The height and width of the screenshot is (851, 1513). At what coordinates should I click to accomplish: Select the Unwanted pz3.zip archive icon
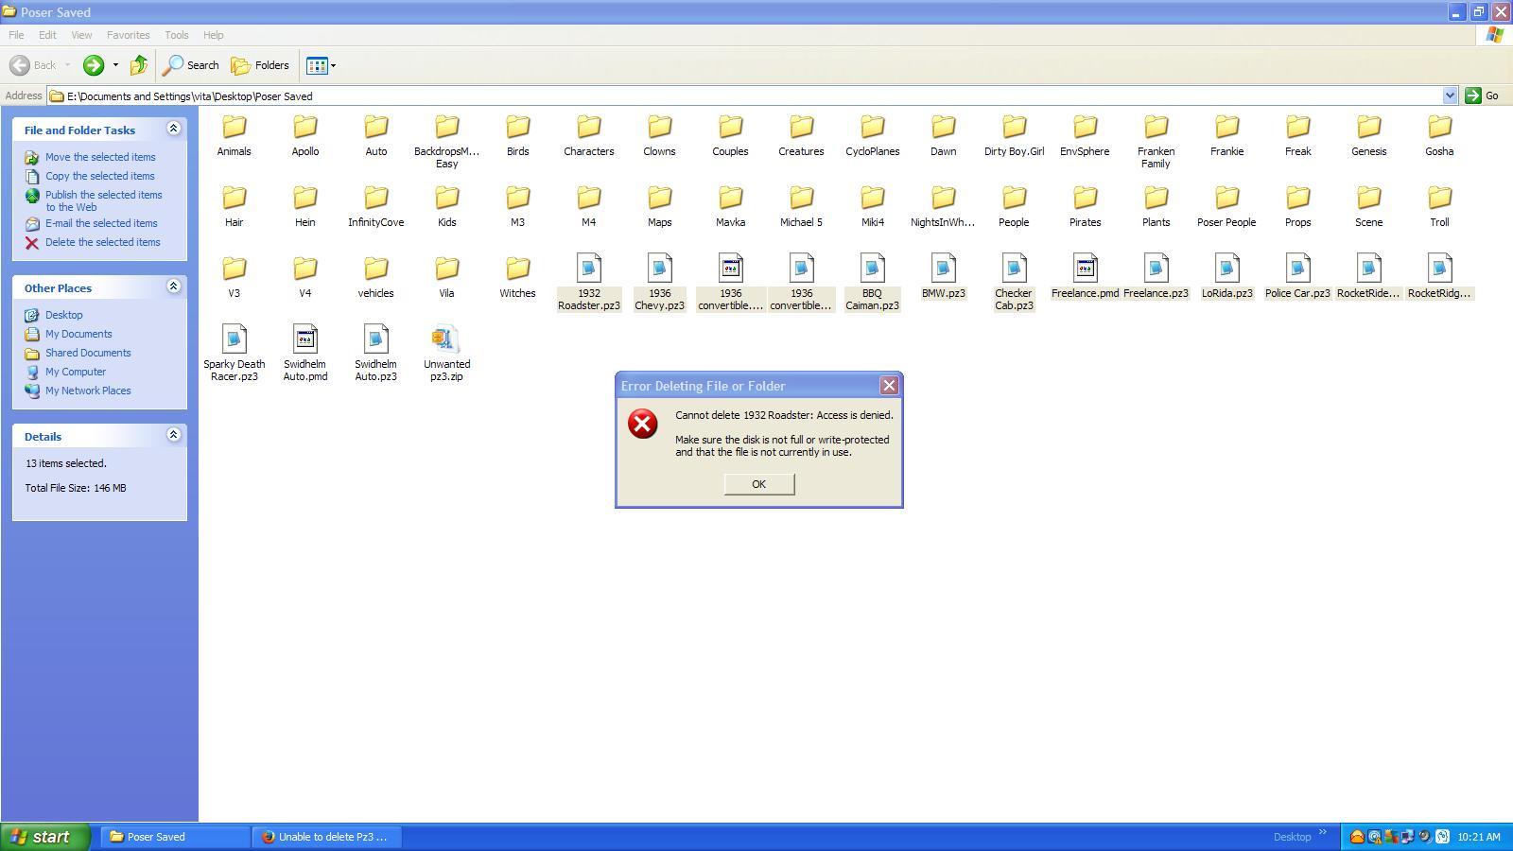(446, 339)
